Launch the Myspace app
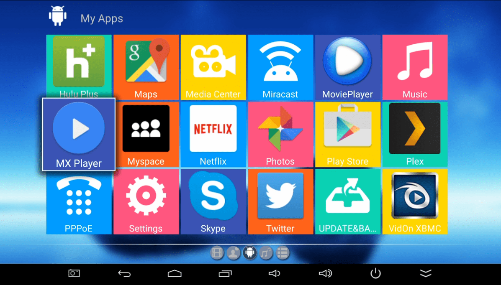The width and height of the screenshot is (501, 285). [x=147, y=135]
